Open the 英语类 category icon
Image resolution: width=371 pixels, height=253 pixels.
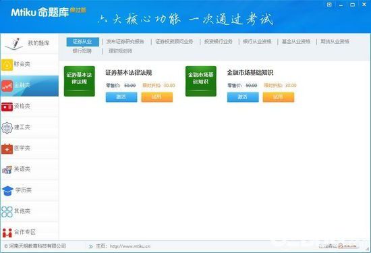(x=7, y=170)
